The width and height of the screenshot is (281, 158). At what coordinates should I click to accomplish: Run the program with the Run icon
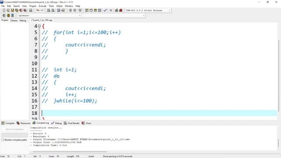click(x=91, y=11)
